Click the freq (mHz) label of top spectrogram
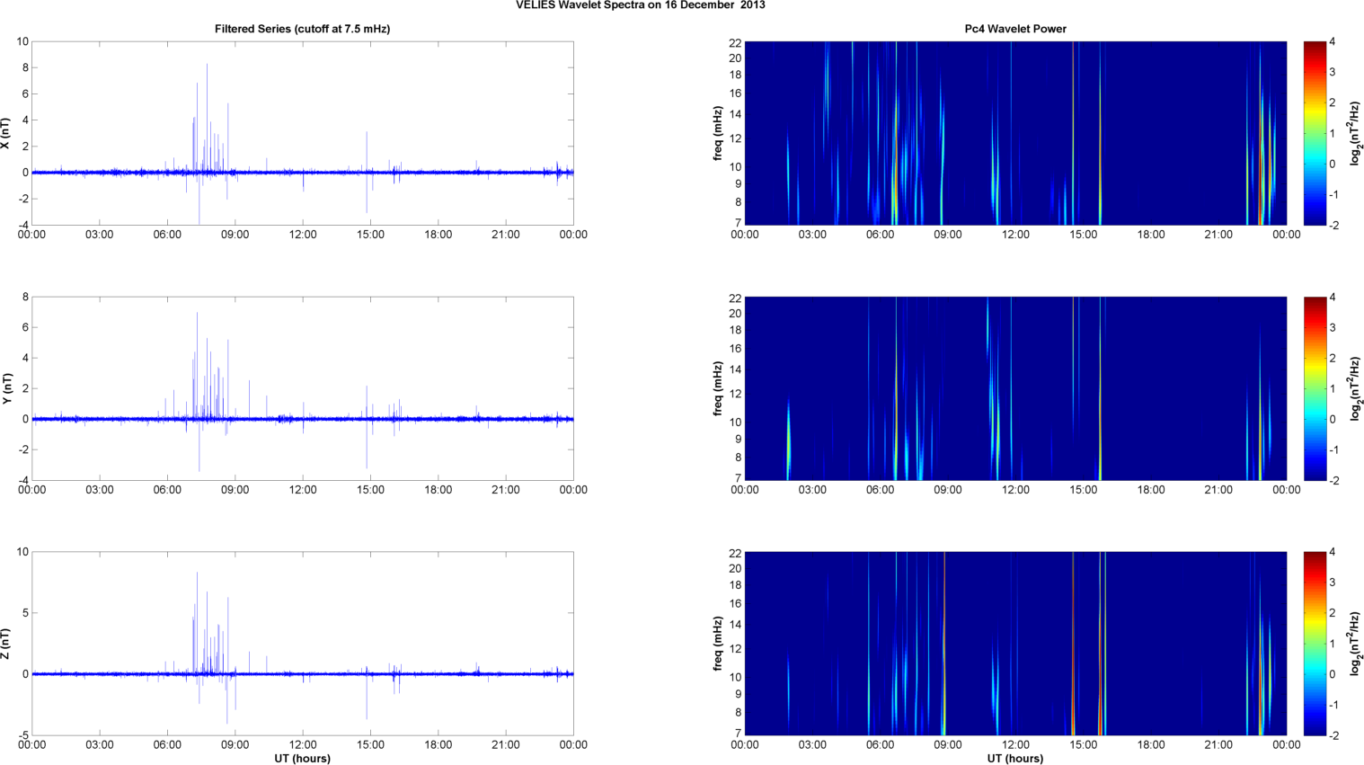This screenshot has height=765, width=1364. point(718,133)
